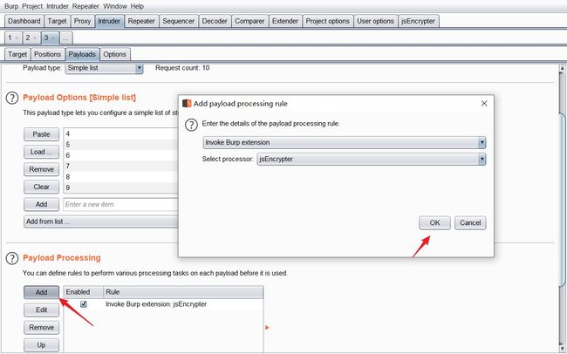The image size is (567, 354).
Task: Click the Up button to move rule
Action: click(41, 345)
